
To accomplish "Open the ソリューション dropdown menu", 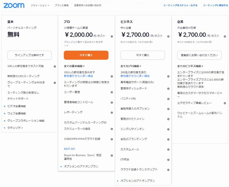I will tap(40, 5).
